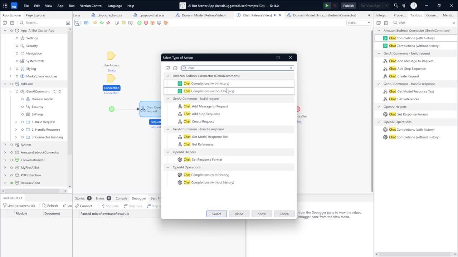Open the Errors tab
Image resolution: width=458 pixels, height=257 pixels.
pos(103,198)
